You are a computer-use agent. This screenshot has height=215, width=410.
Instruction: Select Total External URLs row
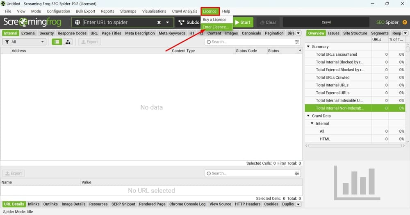pos(355,93)
